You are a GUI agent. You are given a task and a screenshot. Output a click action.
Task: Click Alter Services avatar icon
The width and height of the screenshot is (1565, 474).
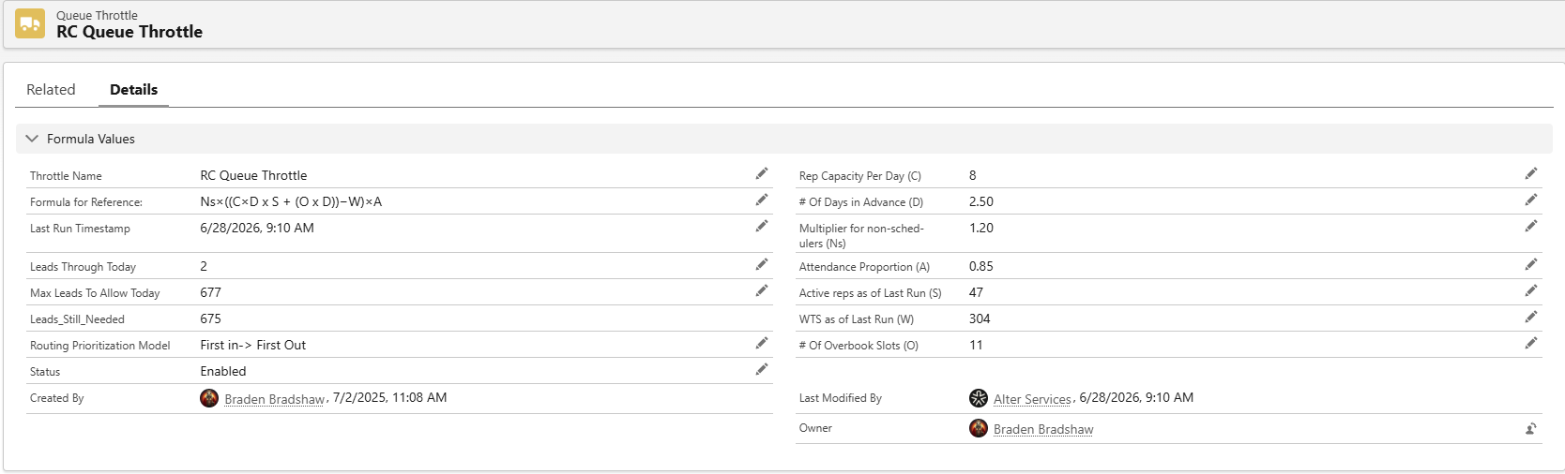click(x=979, y=398)
